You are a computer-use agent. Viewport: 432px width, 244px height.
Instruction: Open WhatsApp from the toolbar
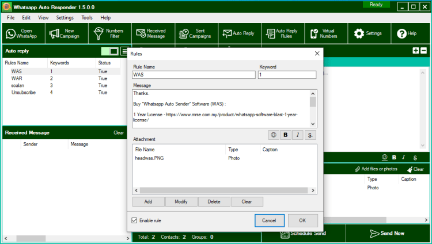click(x=24, y=33)
